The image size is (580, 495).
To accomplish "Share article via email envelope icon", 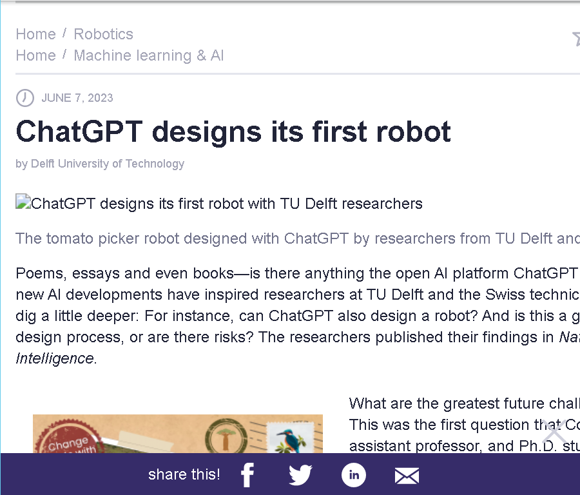I will (x=407, y=476).
